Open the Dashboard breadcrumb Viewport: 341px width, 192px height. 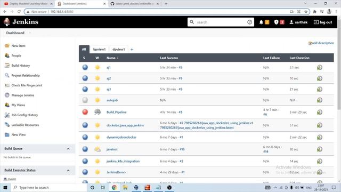tap(15, 33)
